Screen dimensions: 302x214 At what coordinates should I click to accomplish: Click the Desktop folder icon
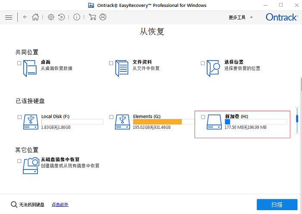pos(30,68)
